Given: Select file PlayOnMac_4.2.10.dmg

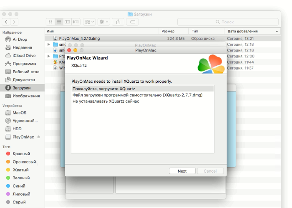Looking at the screenshot, I should pos(79,38).
